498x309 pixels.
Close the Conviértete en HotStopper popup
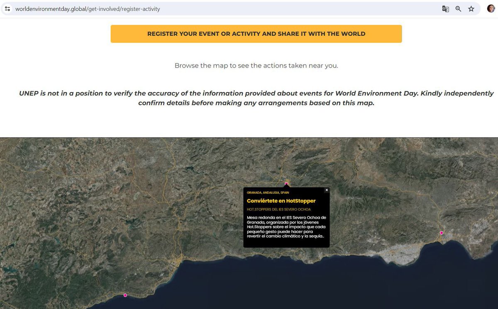point(327,190)
